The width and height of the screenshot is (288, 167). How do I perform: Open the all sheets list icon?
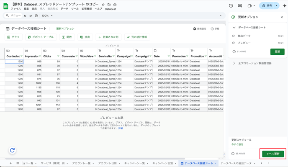click(18, 163)
